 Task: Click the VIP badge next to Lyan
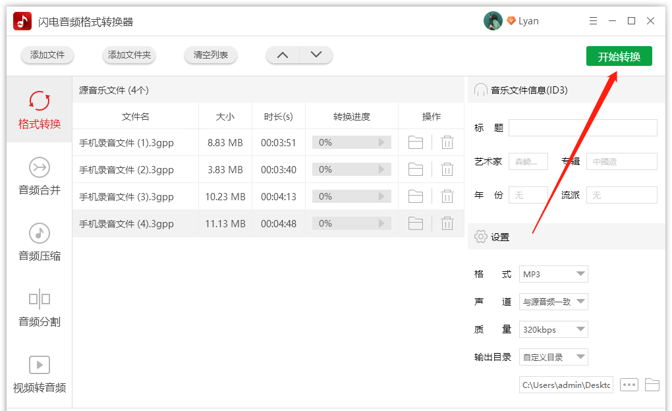512,20
